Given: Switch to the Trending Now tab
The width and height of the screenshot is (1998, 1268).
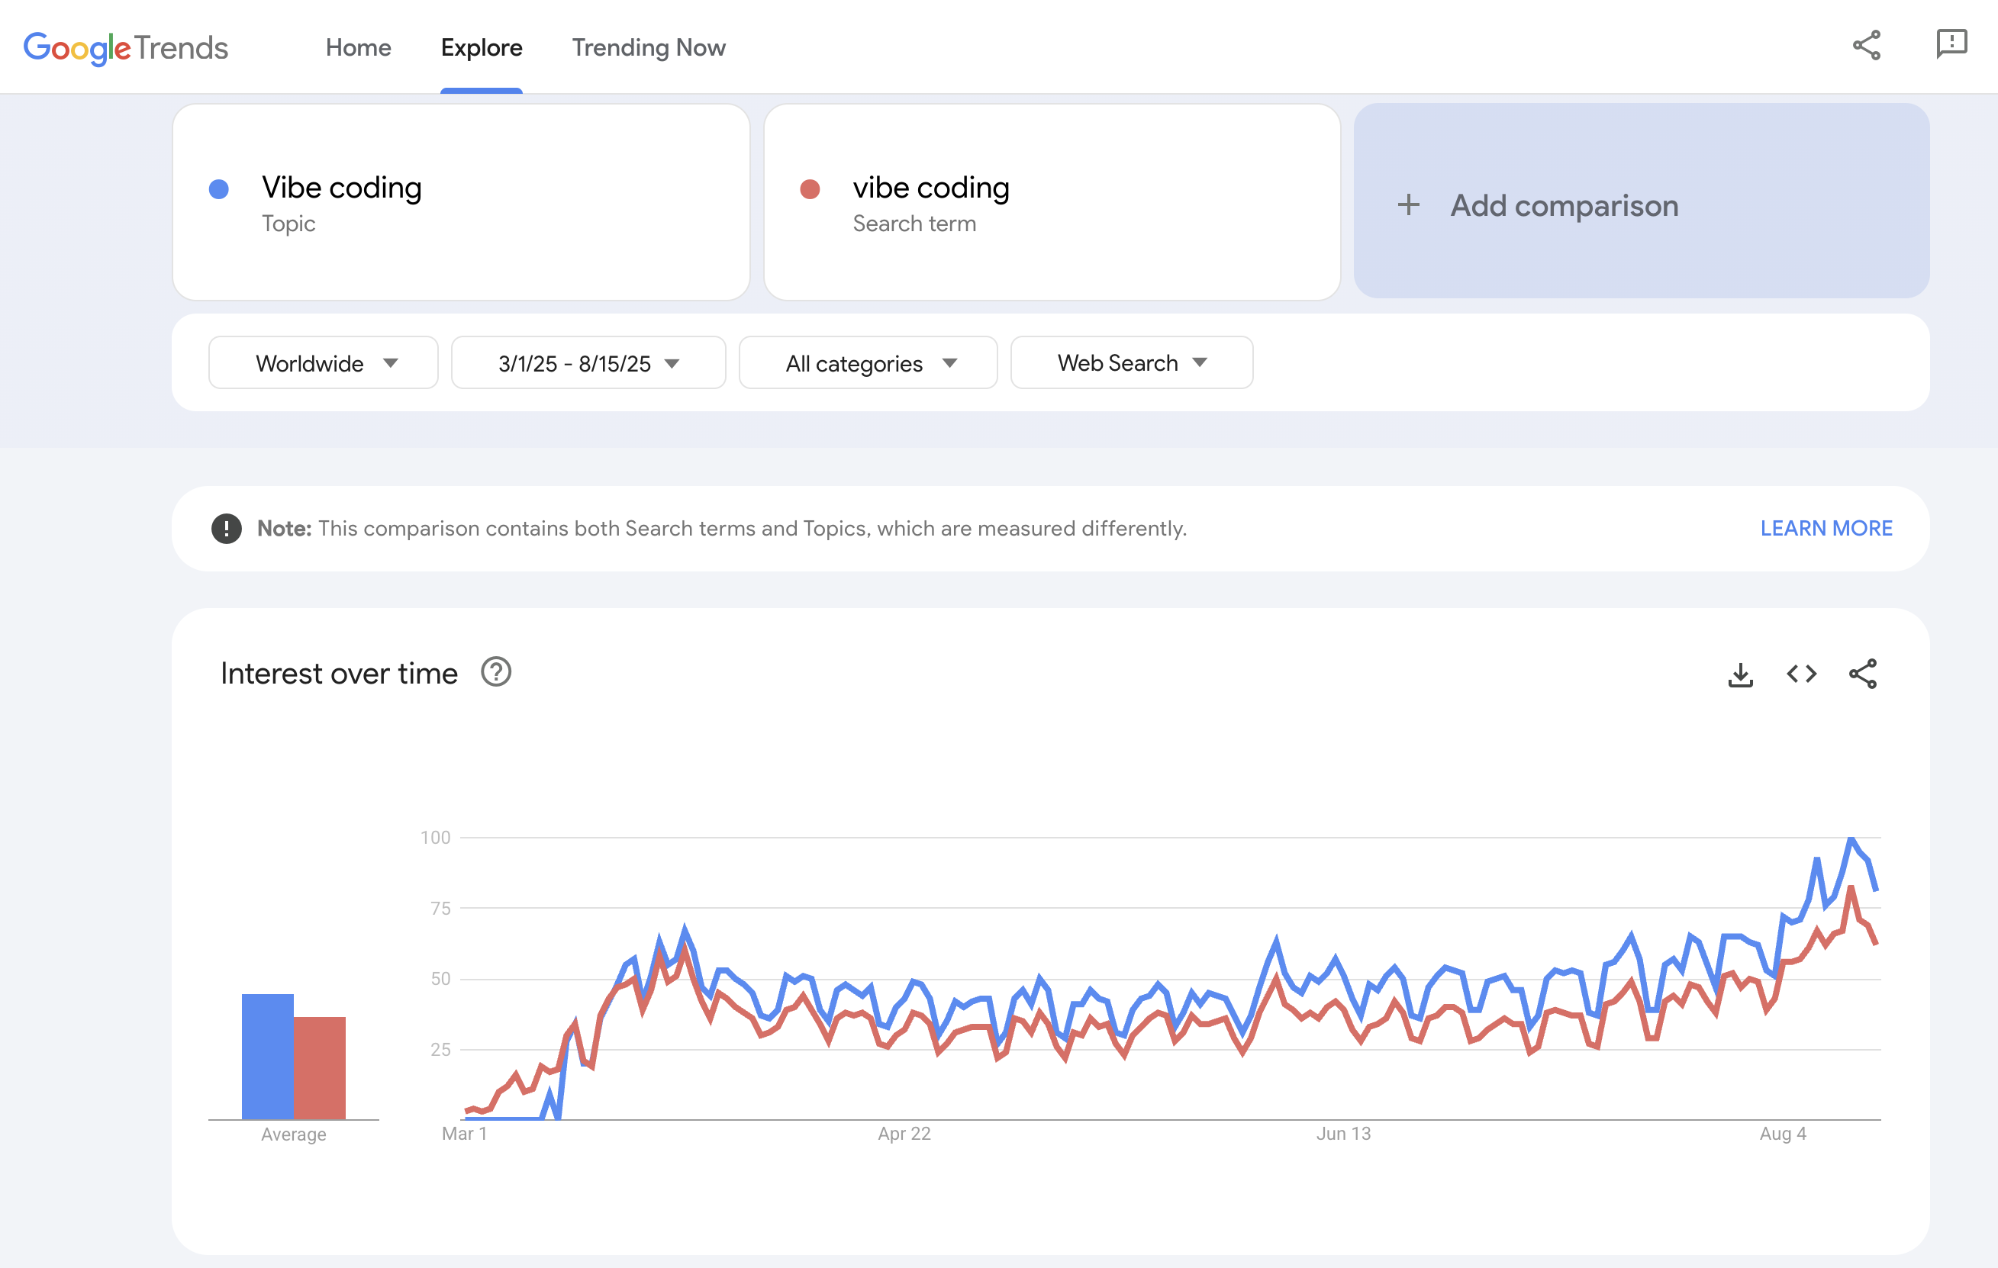Looking at the screenshot, I should tap(649, 47).
